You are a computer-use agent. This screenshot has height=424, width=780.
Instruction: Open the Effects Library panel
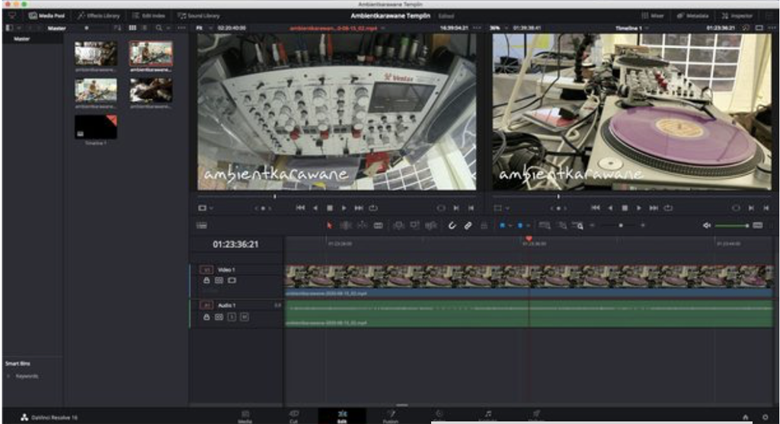[x=98, y=15]
